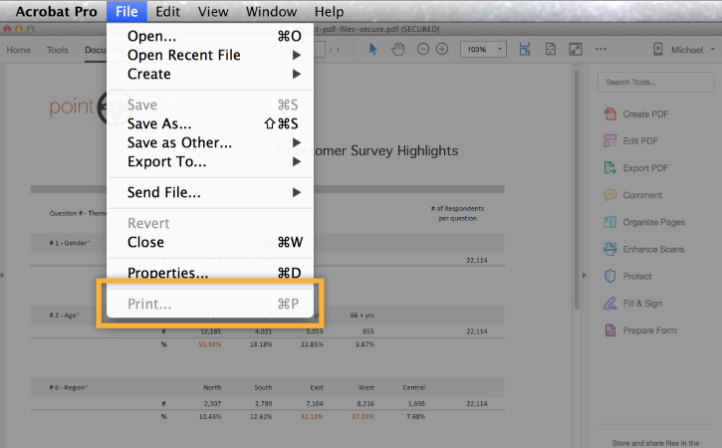722x448 pixels.
Task: Open the Window menu
Action: tap(271, 11)
